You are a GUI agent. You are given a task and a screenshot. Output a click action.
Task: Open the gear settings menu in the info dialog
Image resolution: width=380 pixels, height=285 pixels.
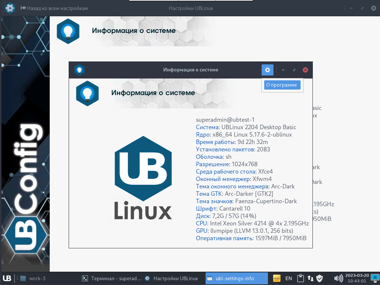(267, 70)
